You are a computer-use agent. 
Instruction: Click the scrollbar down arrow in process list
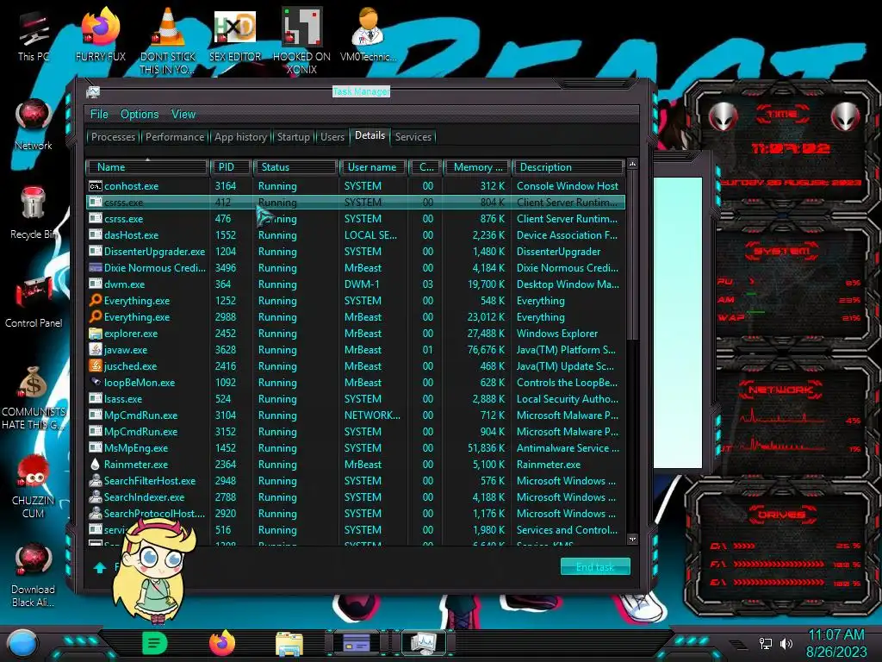tap(632, 540)
